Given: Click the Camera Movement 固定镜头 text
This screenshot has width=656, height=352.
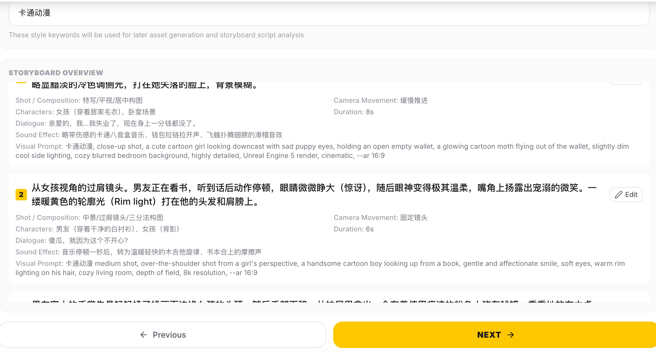Looking at the screenshot, I should coord(381,218).
